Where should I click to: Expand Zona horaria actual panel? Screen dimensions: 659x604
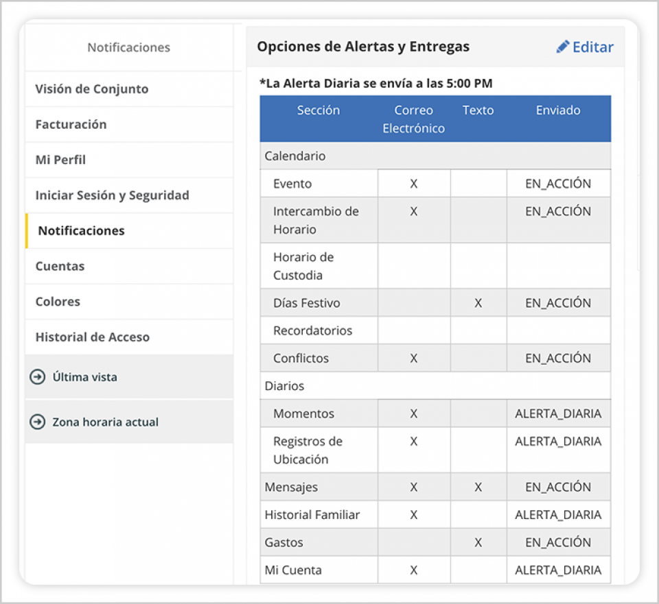[105, 422]
